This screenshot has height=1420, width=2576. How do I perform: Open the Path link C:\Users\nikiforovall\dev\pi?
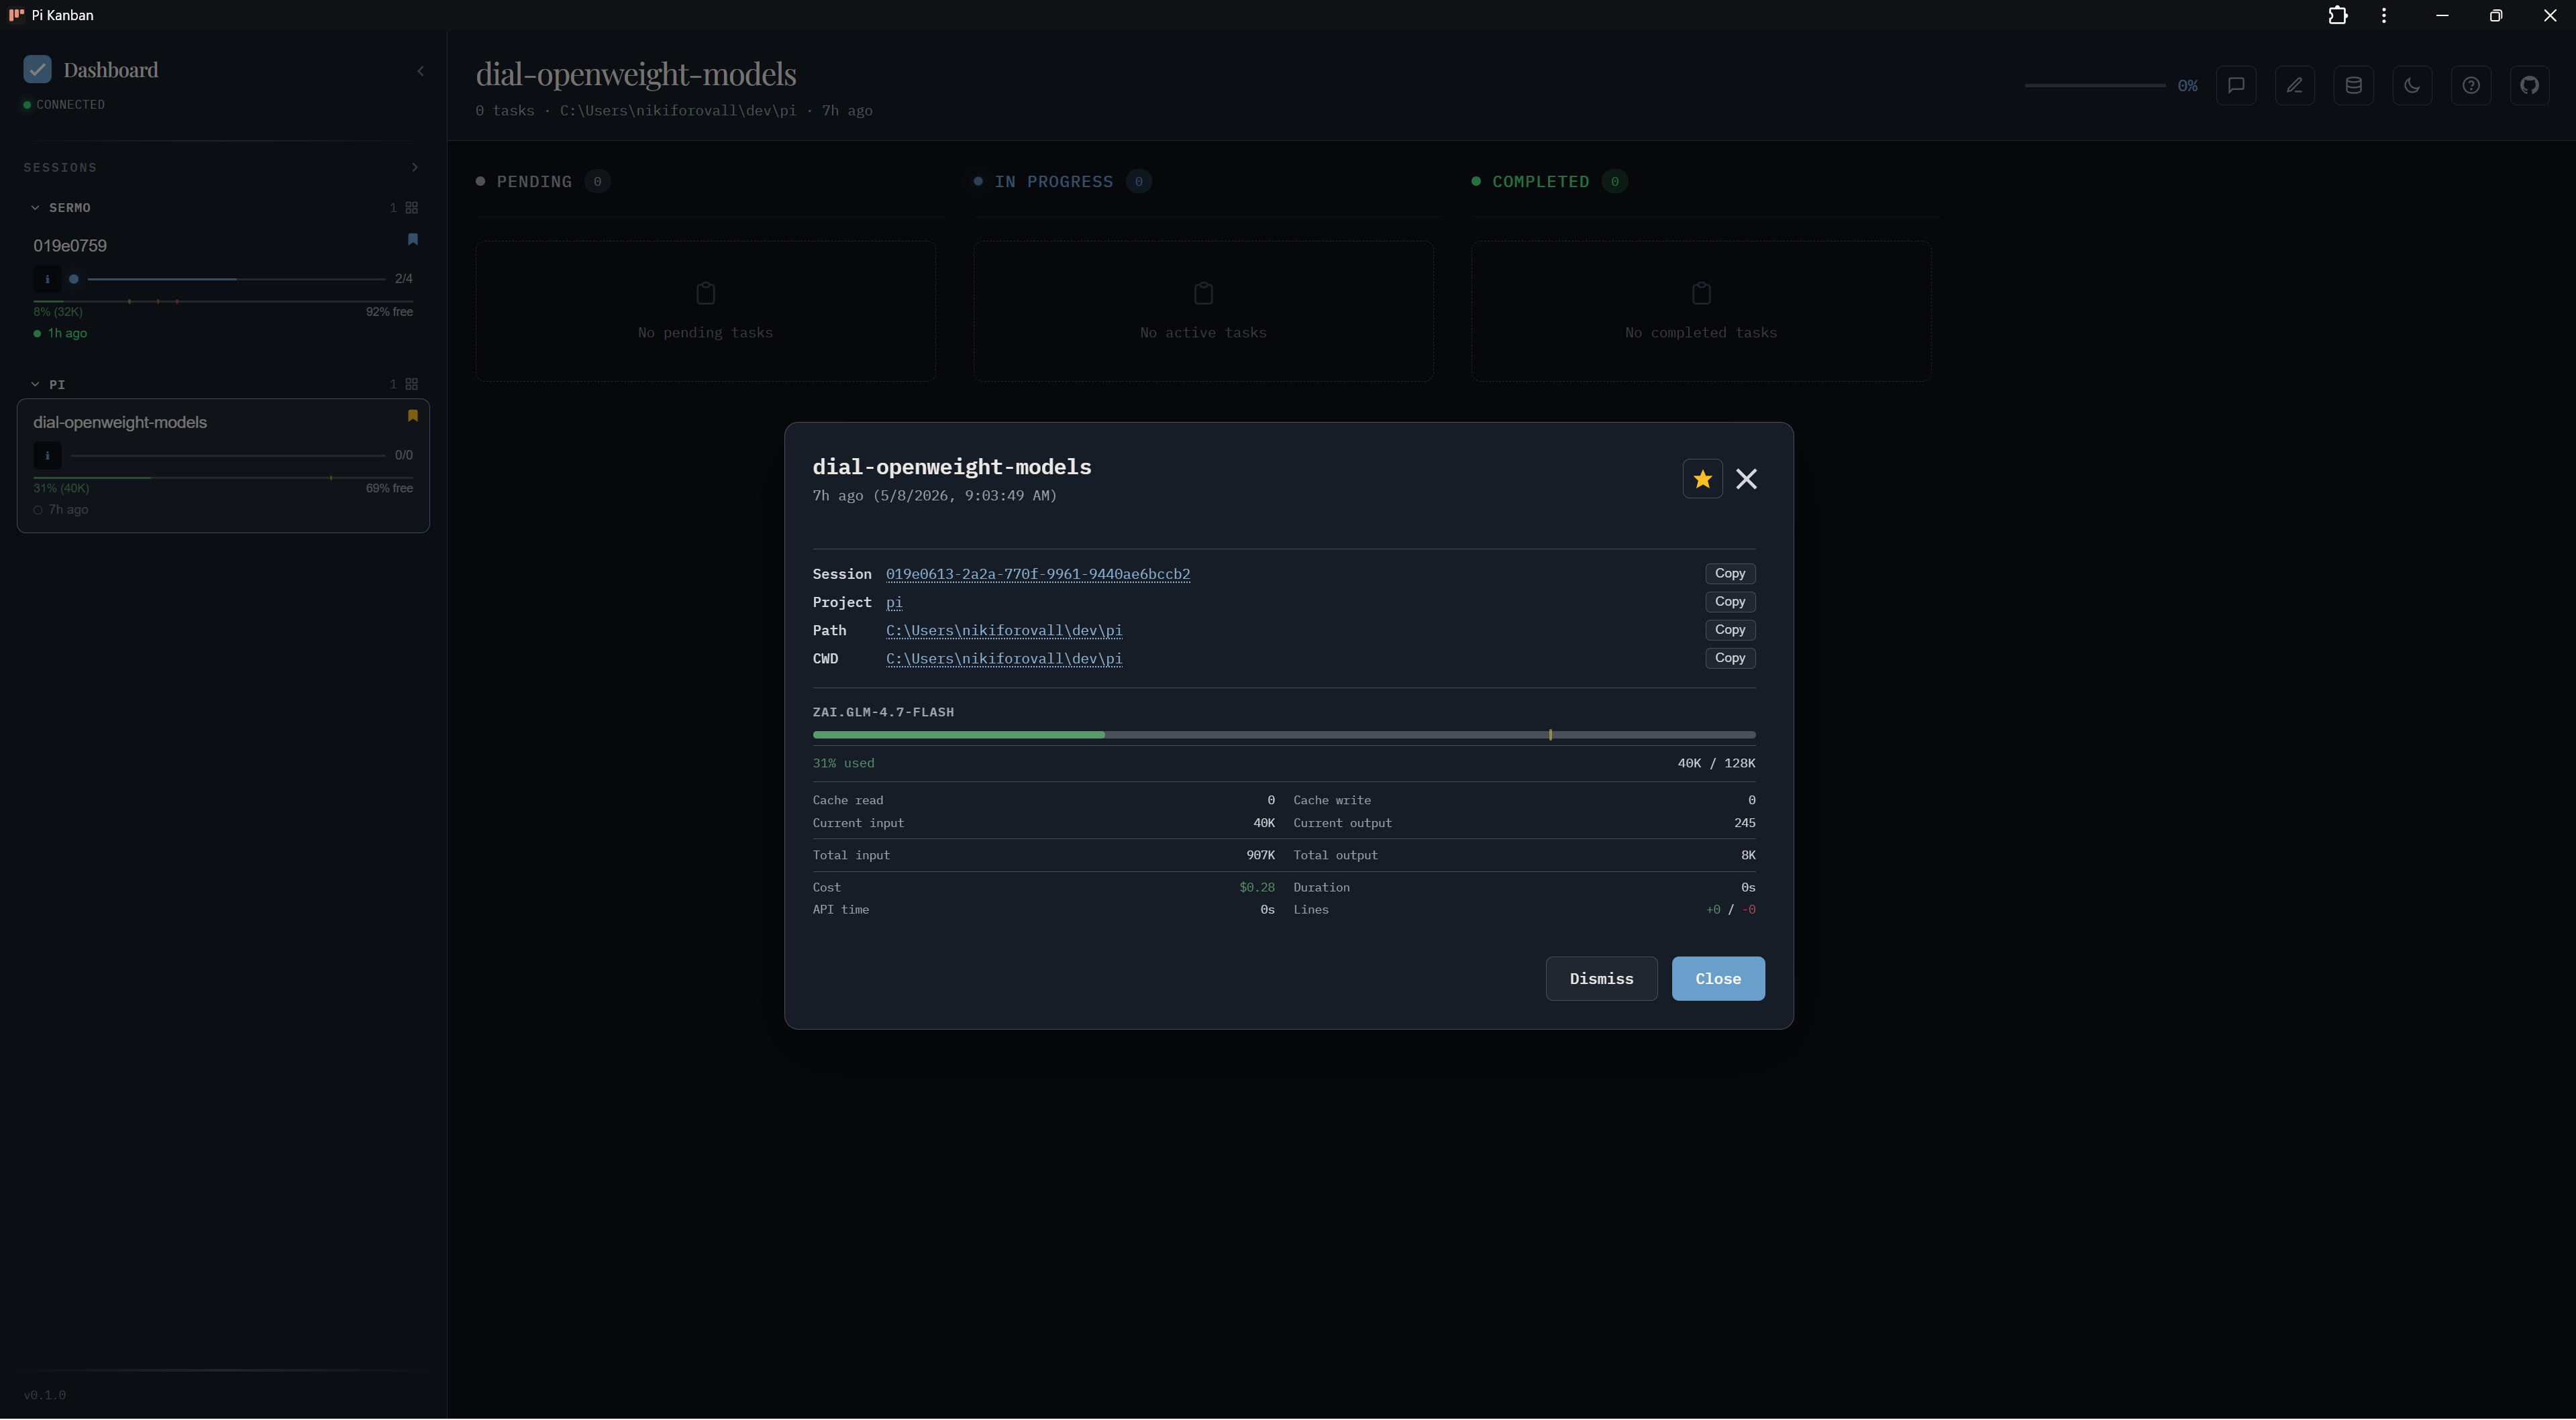click(x=1003, y=630)
